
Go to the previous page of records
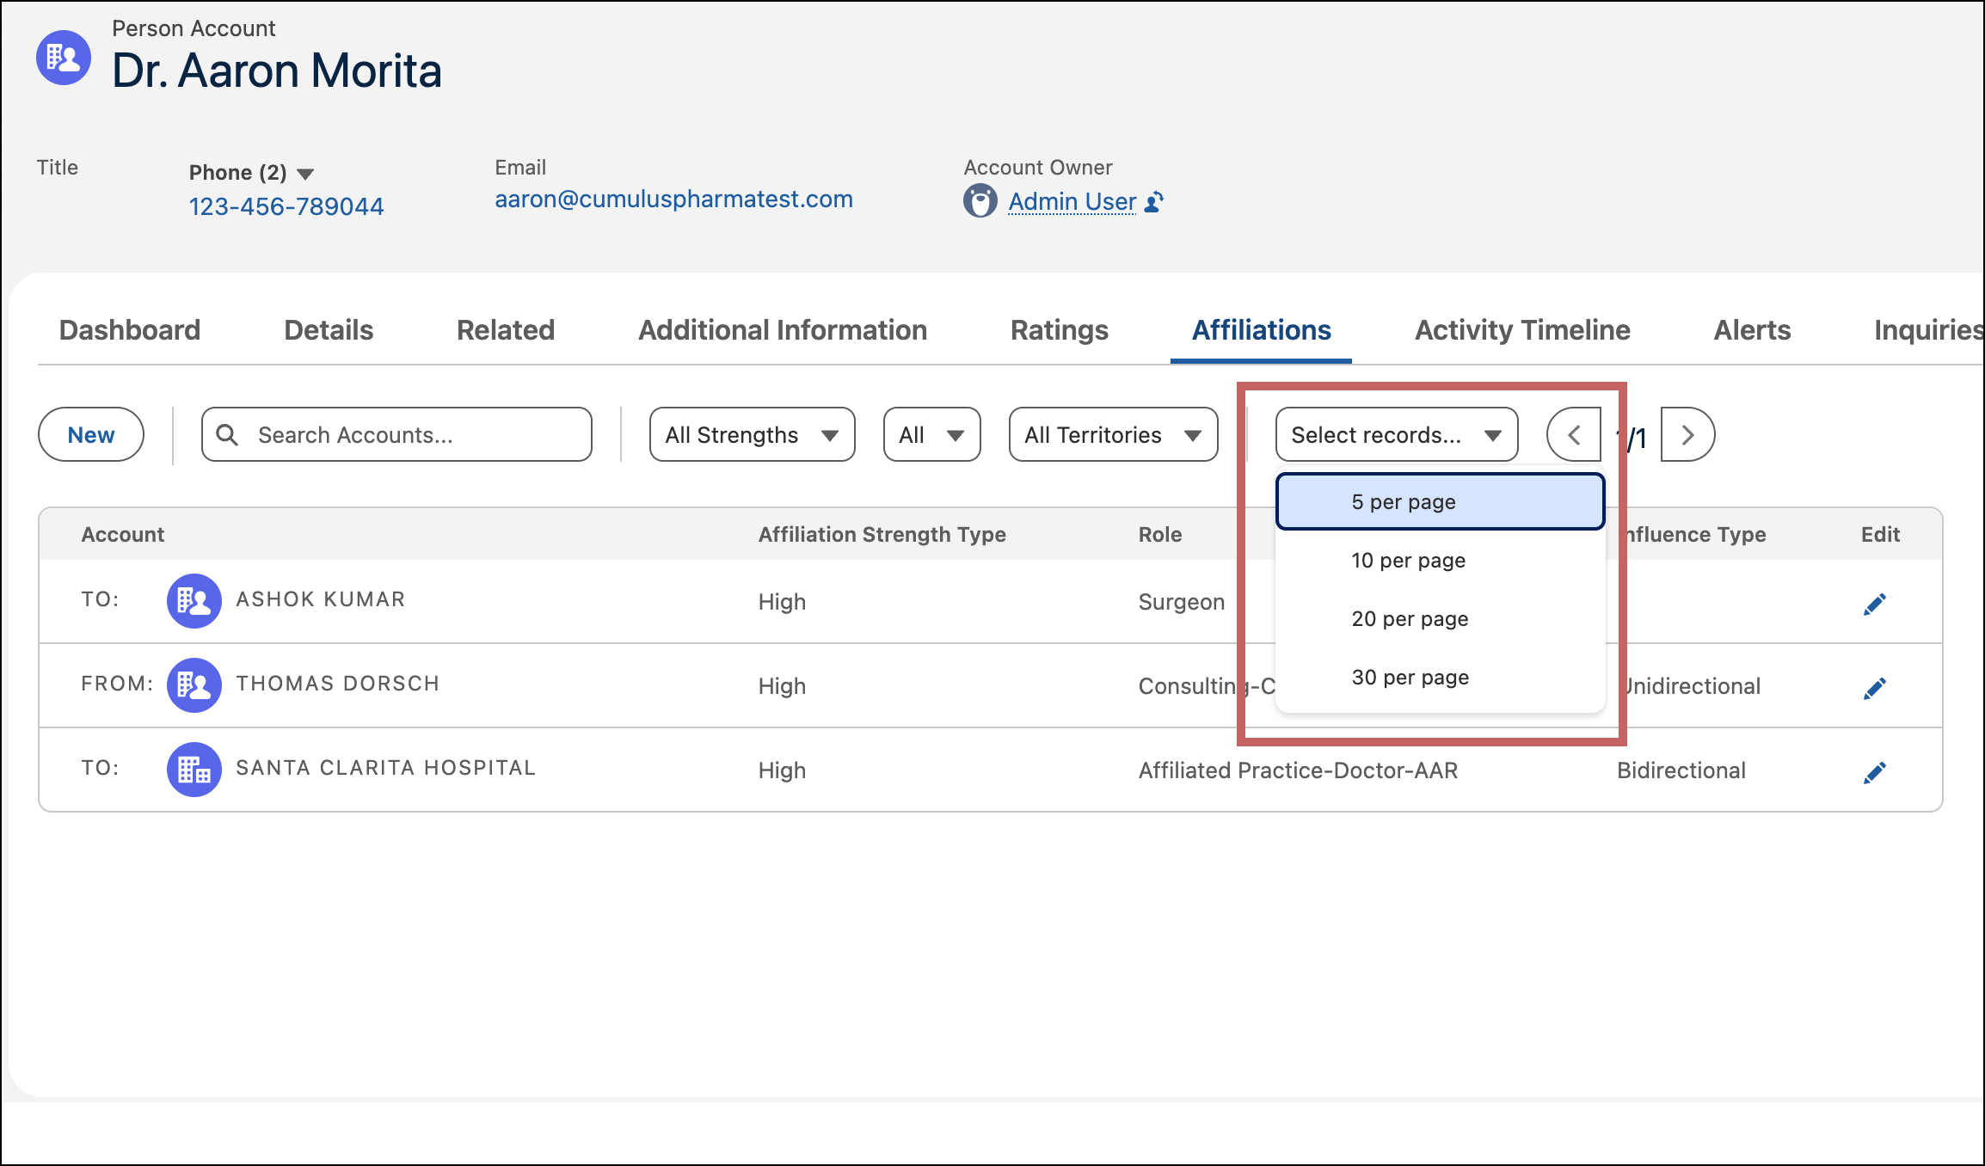[1574, 434]
